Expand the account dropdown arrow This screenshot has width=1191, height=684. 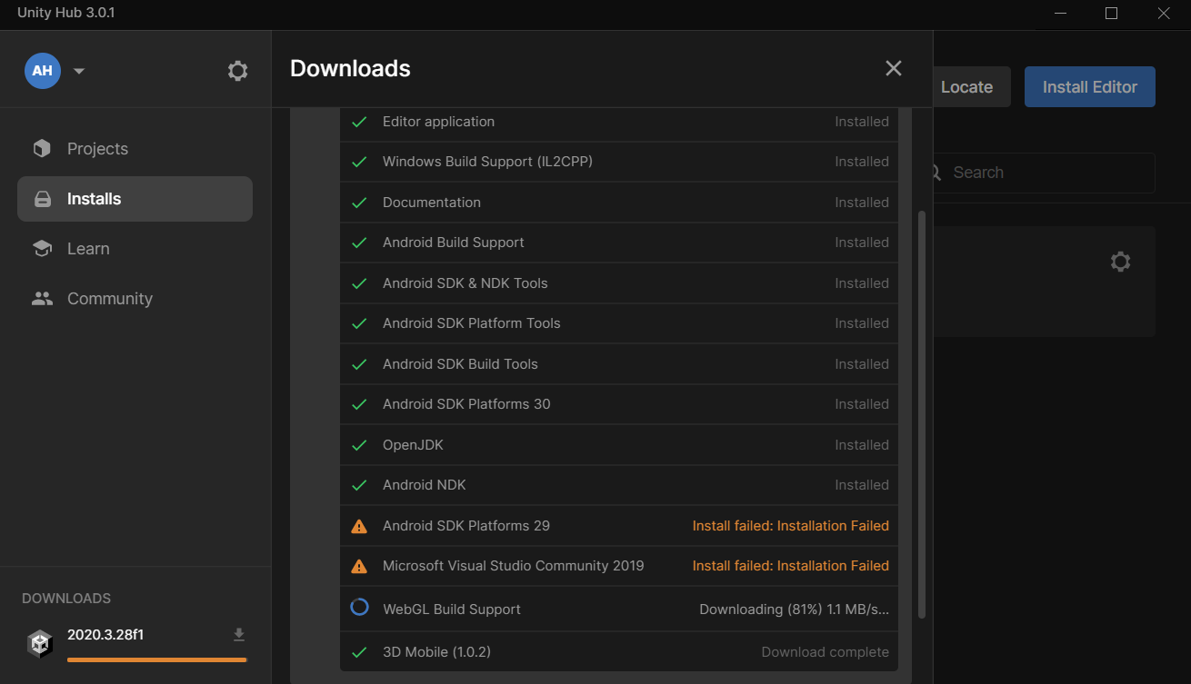pyautogui.click(x=79, y=71)
